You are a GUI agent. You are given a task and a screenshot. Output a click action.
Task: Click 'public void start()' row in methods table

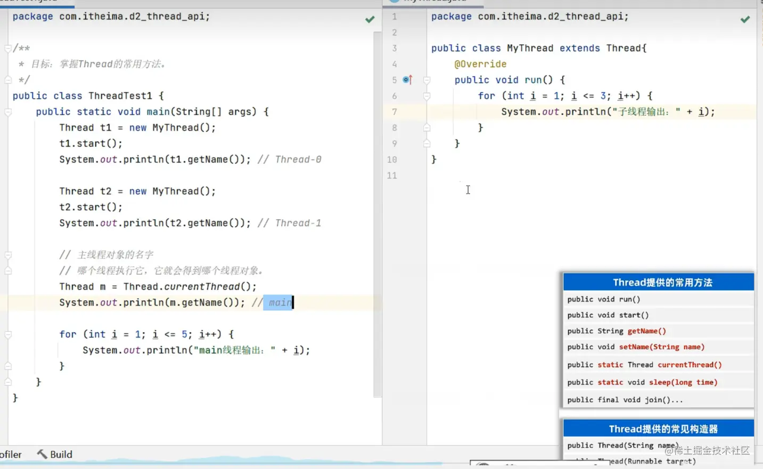pyautogui.click(x=659, y=315)
